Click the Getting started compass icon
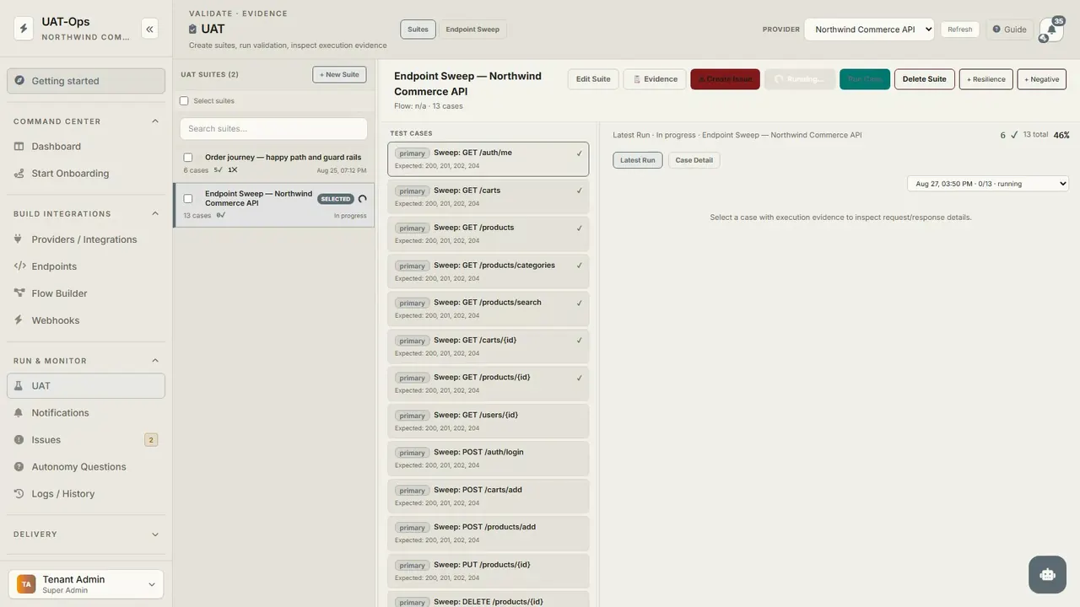The width and height of the screenshot is (1080, 607). point(19,81)
